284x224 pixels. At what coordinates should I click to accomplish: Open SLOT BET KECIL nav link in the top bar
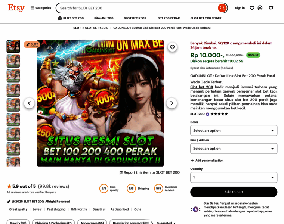pos(135,18)
